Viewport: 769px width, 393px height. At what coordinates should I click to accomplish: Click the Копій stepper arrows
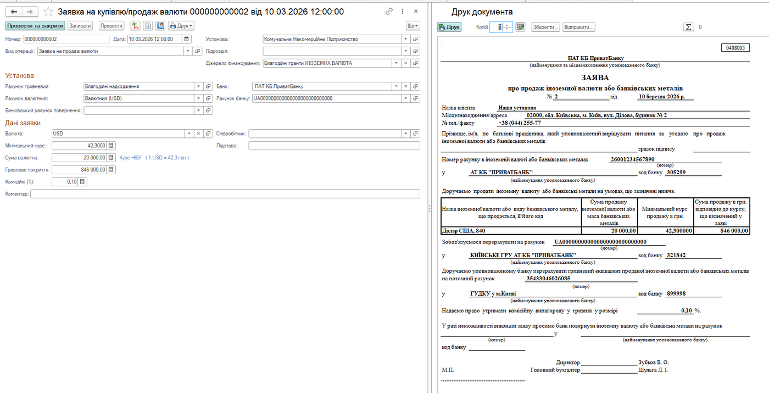[x=508, y=27]
